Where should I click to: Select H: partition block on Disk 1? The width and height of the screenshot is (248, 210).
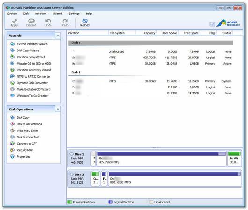(x=234, y=158)
